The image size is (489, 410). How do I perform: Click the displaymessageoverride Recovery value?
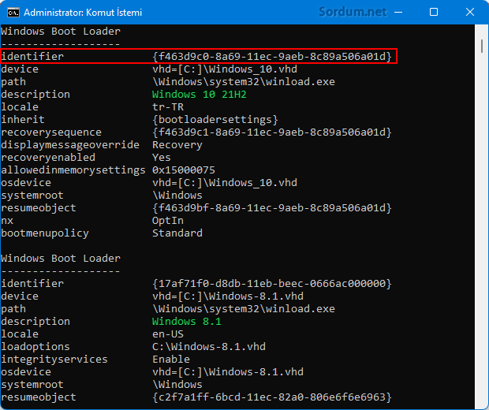pyautogui.click(x=177, y=145)
